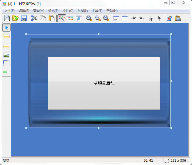Select the 从硬盘启动 menu item
The image size is (192, 165).
click(x=104, y=83)
